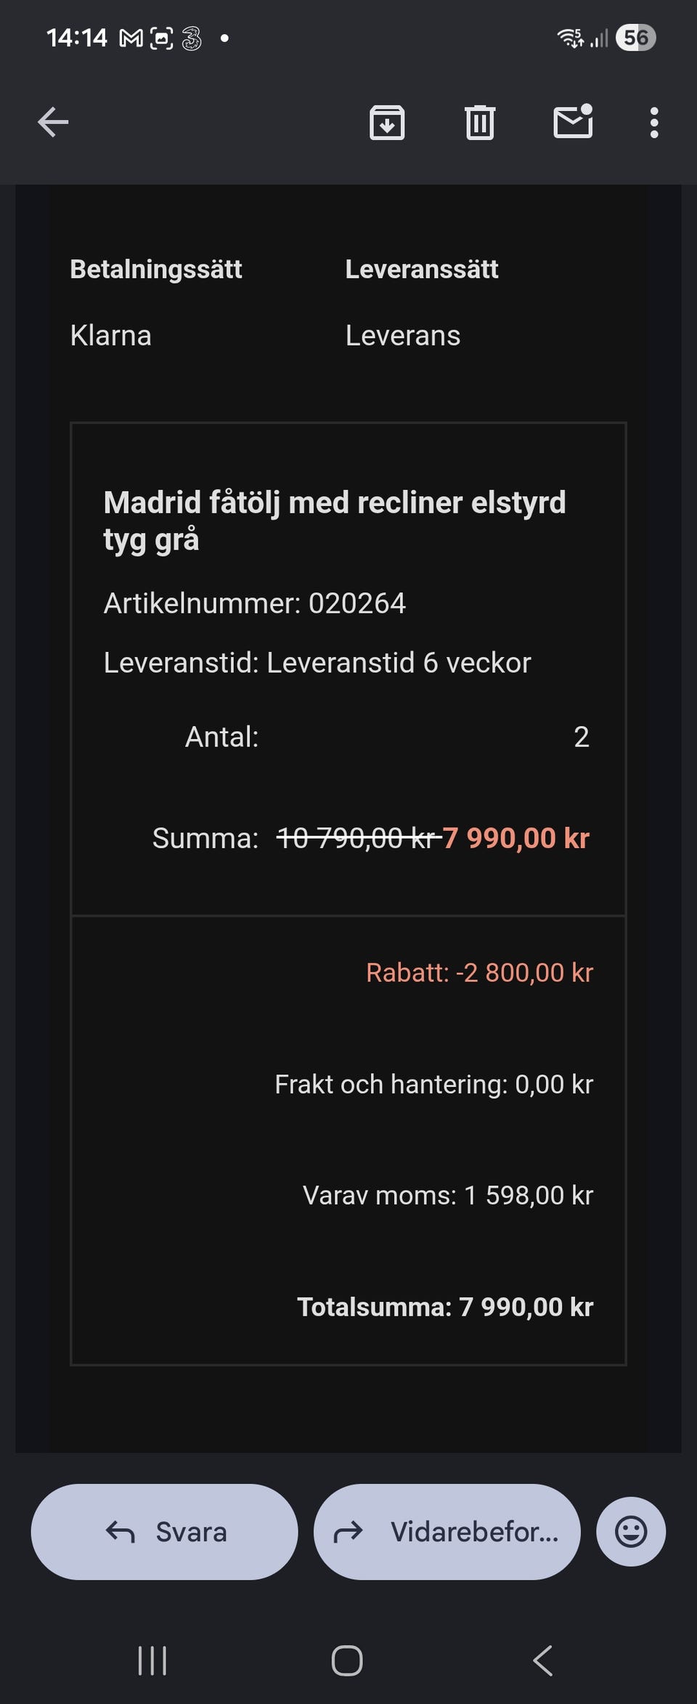Tap the Vidarebefordra forward button

[x=447, y=1531]
